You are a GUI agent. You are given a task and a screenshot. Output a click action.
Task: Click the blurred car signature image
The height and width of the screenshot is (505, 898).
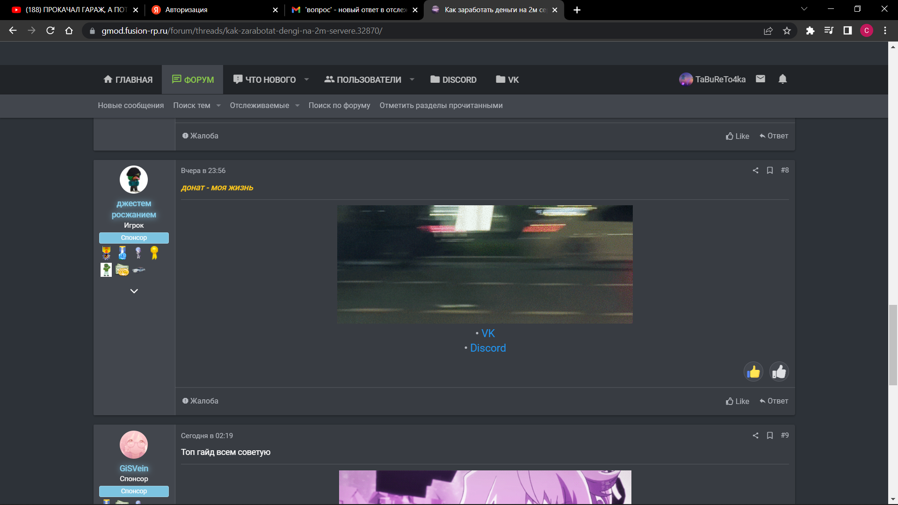click(485, 264)
